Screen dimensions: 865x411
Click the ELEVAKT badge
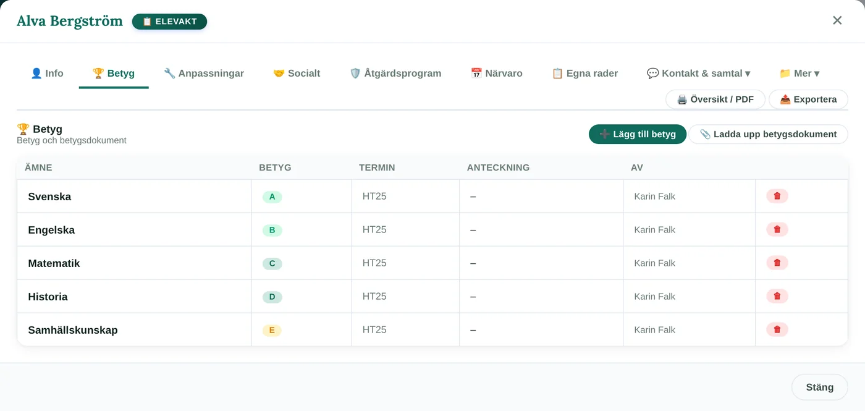(x=169, y=22)
